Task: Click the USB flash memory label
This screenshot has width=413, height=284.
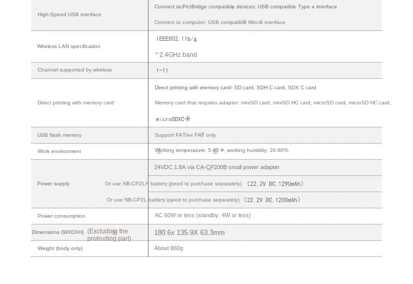Action: point(59,135)
